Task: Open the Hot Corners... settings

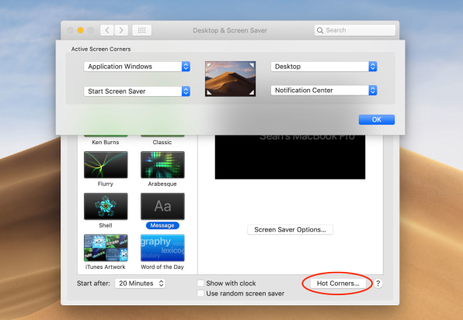Action: pyautogui.click(x=338, y=284)
